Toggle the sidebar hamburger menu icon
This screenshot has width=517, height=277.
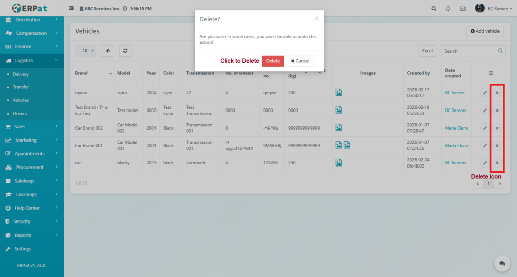click(x=71, y=9)
